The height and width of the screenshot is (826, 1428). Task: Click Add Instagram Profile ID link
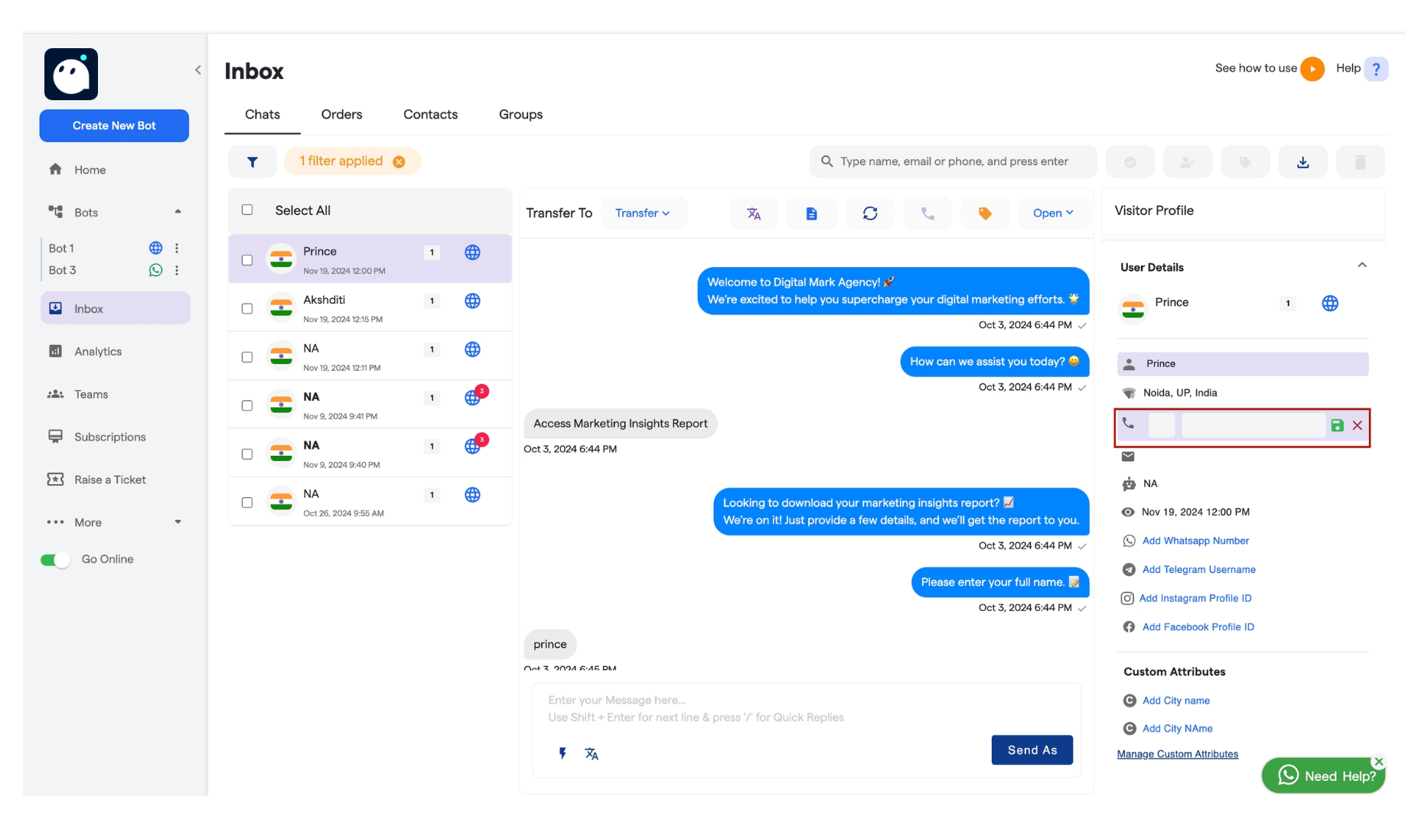tap(1195, 598)
